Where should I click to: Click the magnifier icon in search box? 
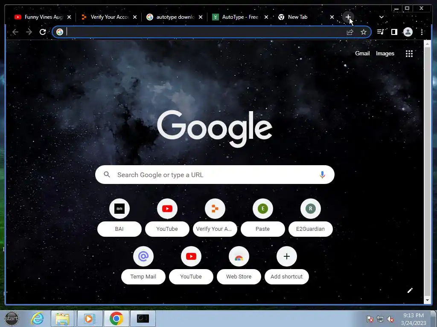(x=107, y=174)
